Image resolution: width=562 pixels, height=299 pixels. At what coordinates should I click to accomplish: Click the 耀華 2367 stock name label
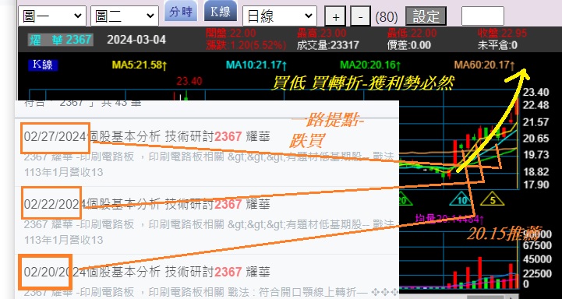pos(61,40)
